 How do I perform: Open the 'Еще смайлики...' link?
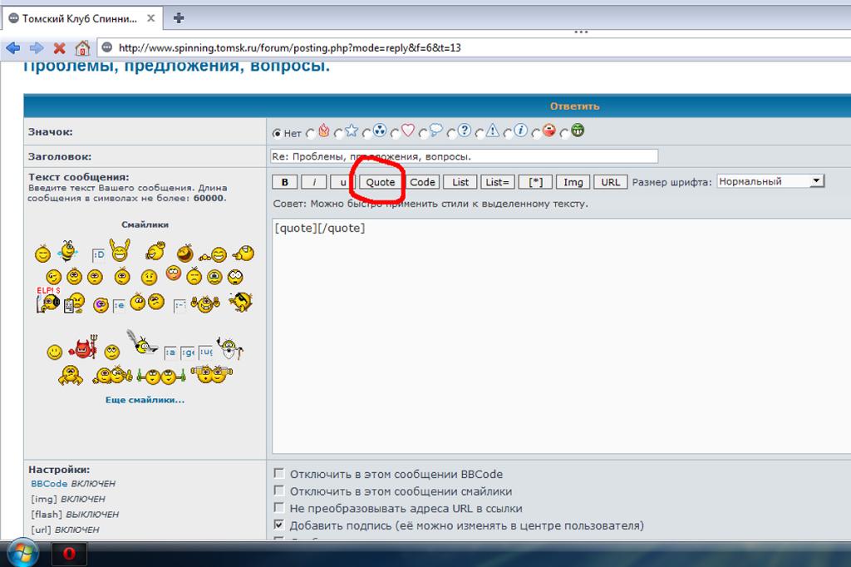click(145, 400)
